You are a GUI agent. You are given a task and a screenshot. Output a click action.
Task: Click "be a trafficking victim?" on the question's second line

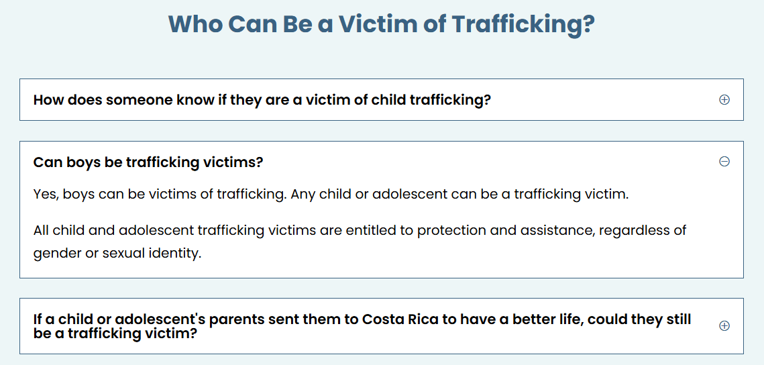tap(115, 333)
